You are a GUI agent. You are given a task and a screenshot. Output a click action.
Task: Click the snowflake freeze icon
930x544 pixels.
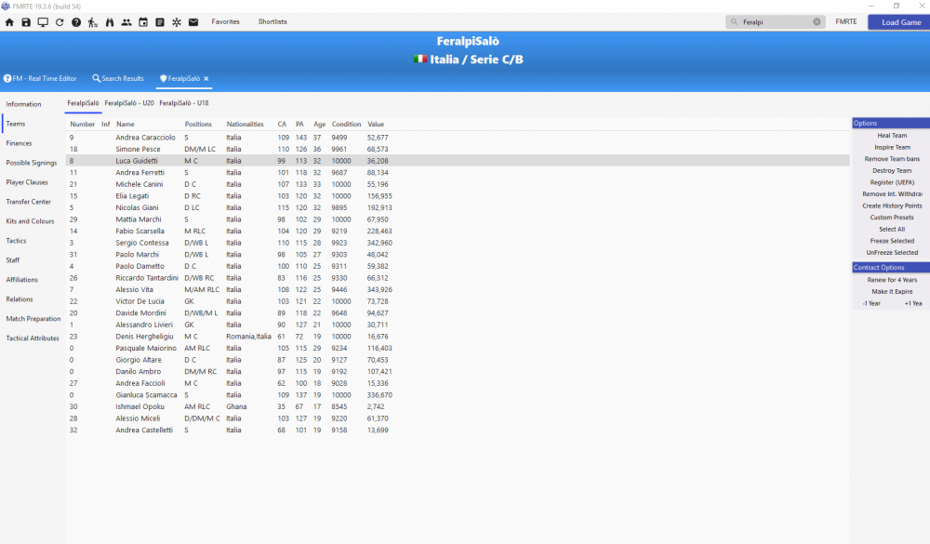coord(177,22)
